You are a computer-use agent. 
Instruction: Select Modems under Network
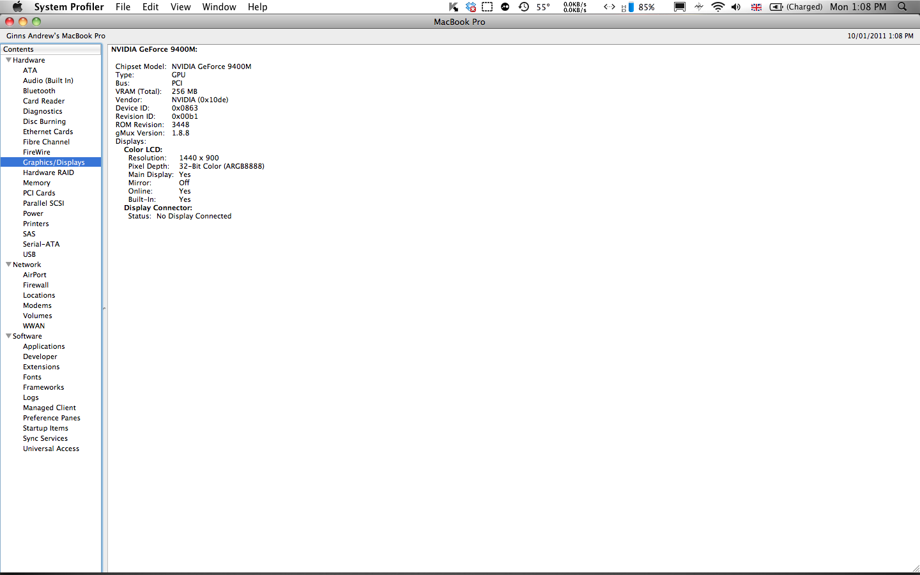point(37,305)
